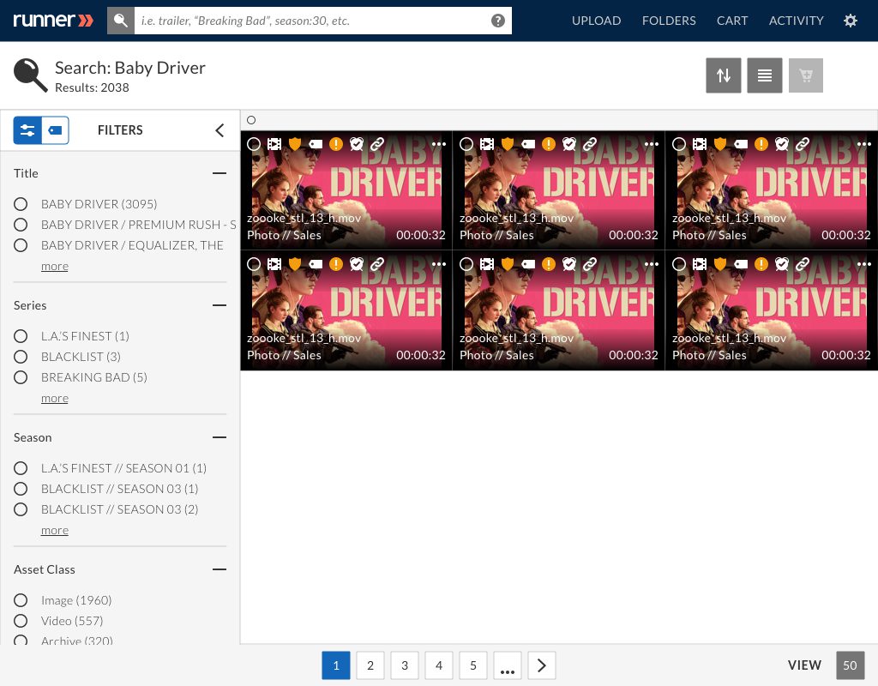
Task: Open the VIEW 50 per-page selector
Action: pyautogui.click(x=850, y=665)
